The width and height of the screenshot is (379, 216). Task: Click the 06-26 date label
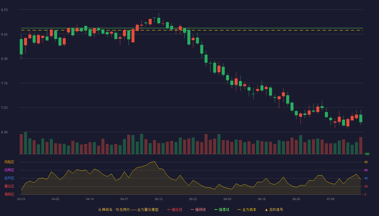296,199
